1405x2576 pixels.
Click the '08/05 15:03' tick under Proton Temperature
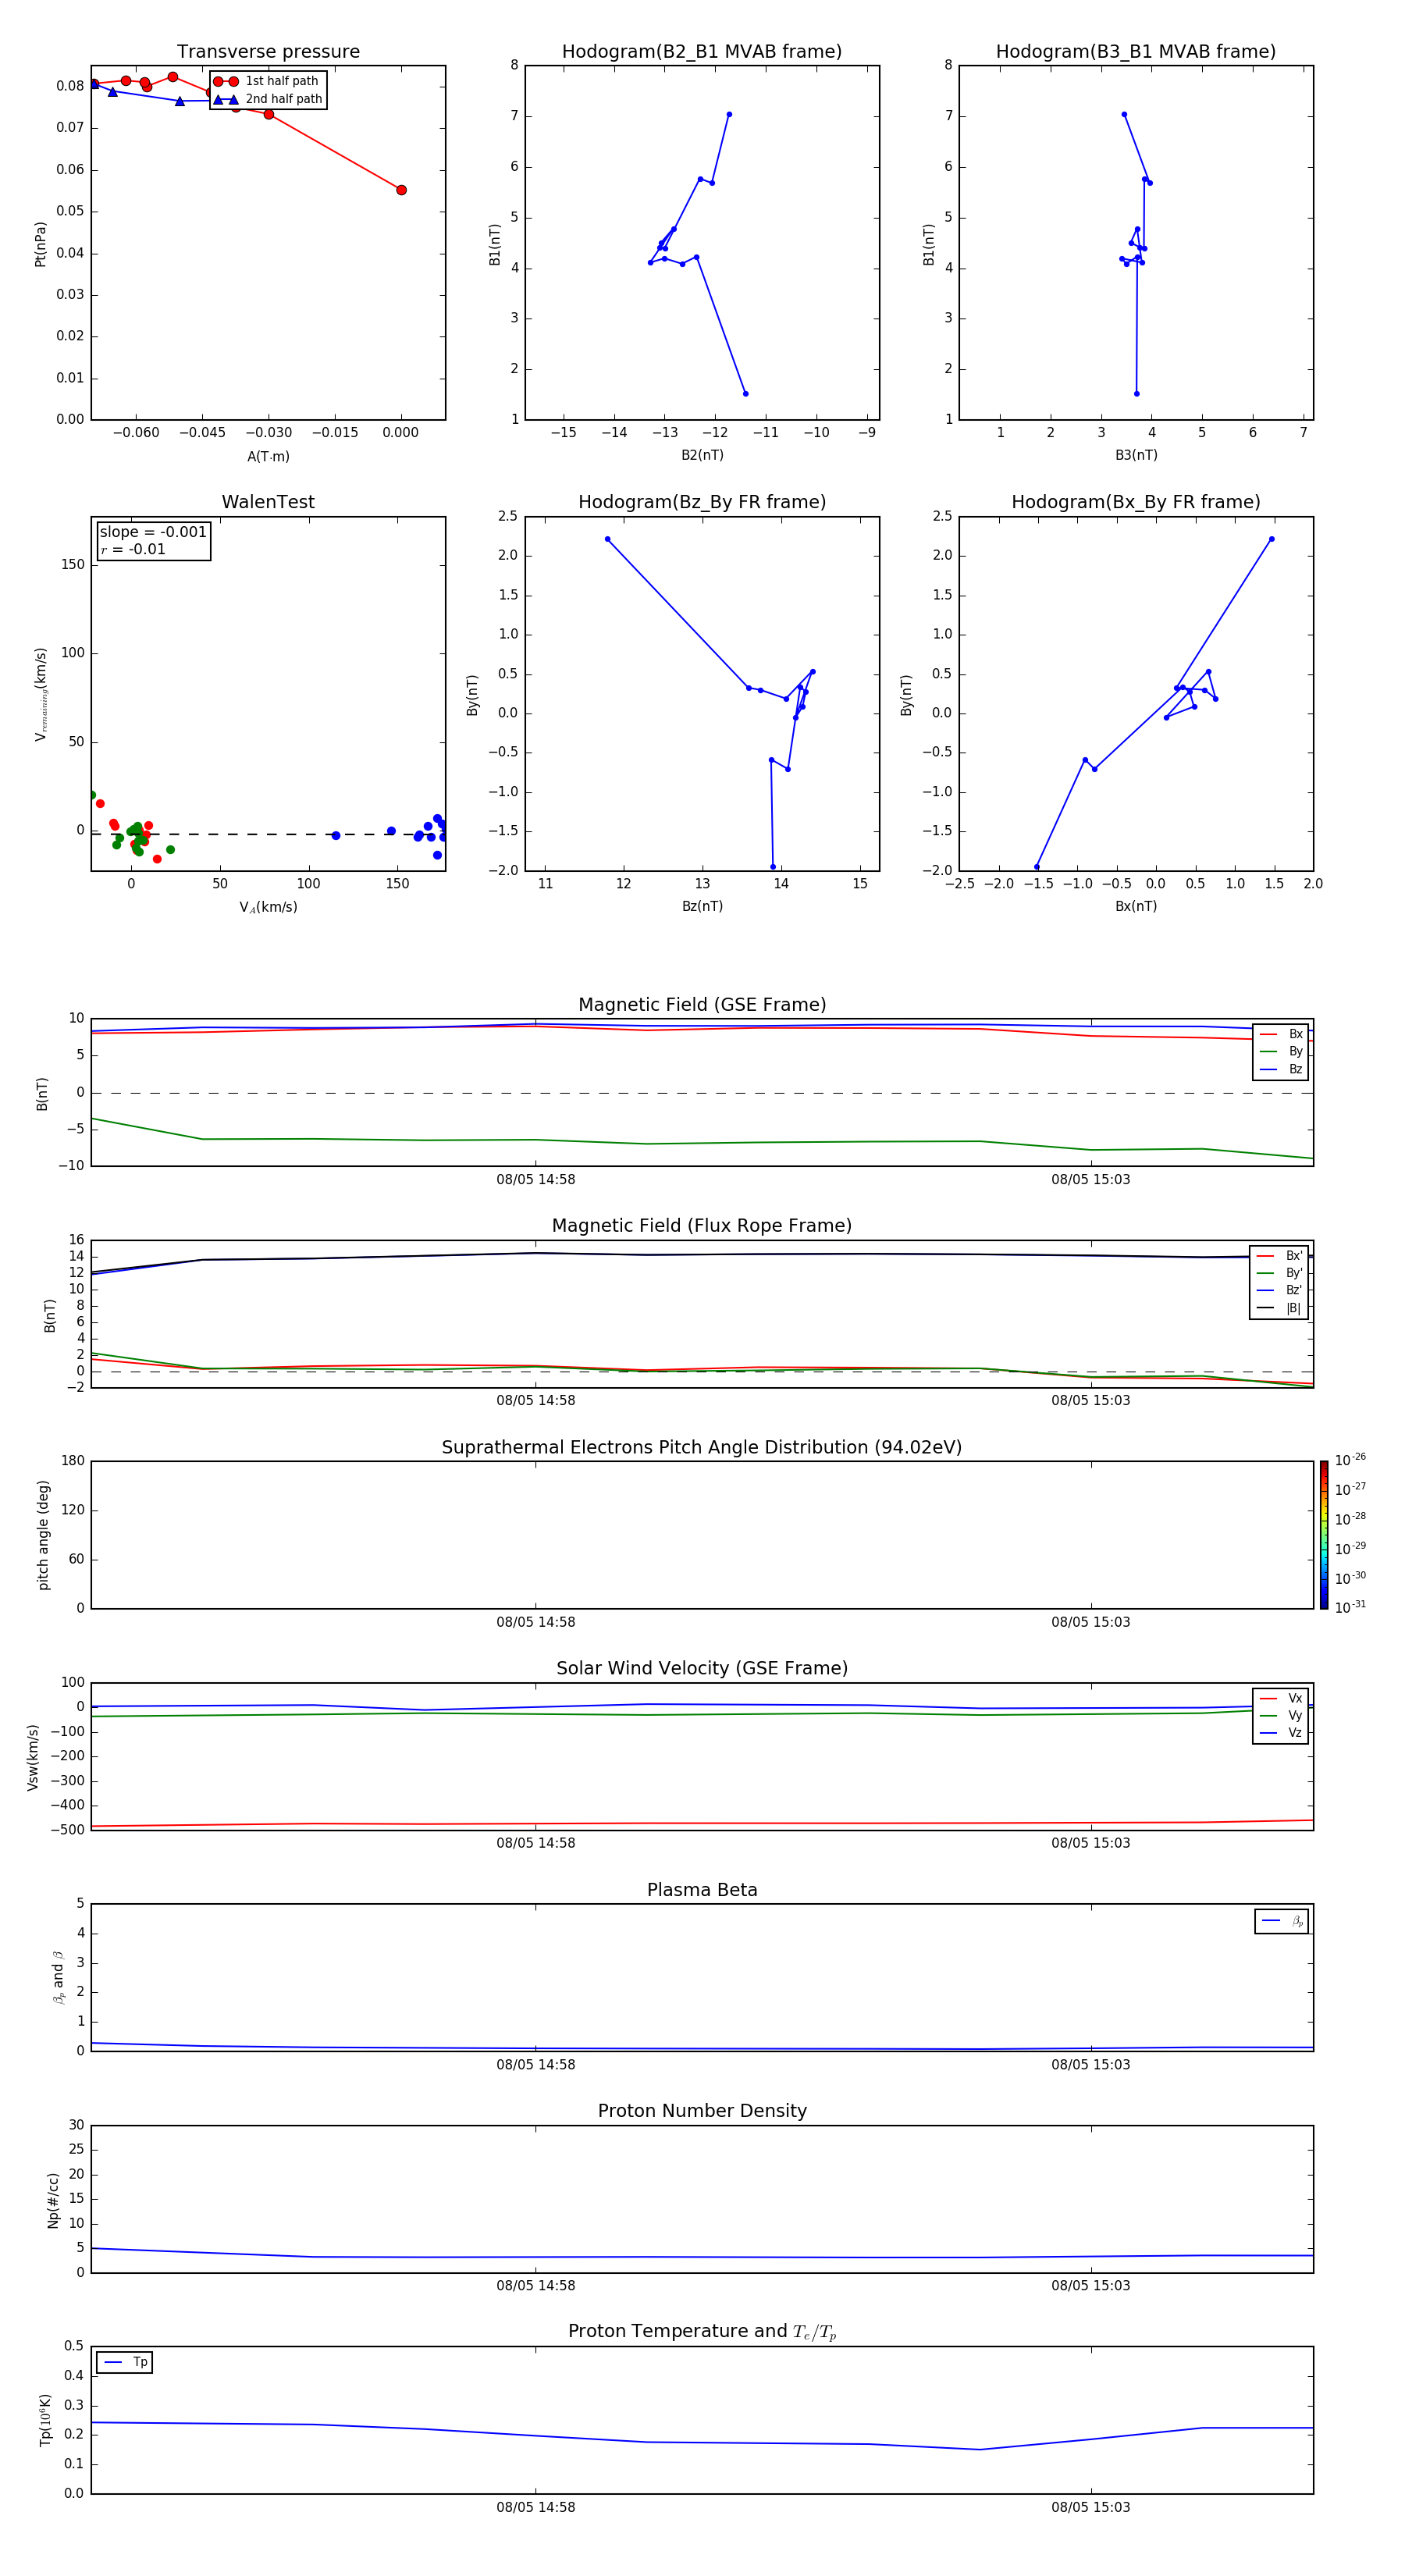pyautogui.click(x=1091, y=2507)
